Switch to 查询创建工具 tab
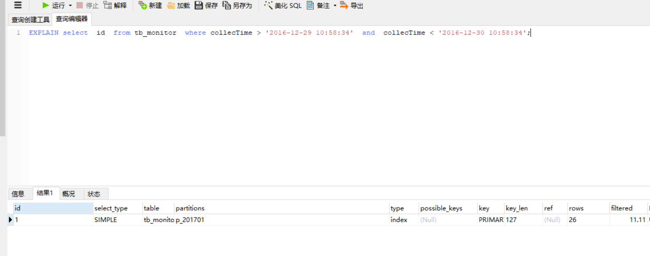The height and width of the screenshot is (256, 650). point(30,19)
